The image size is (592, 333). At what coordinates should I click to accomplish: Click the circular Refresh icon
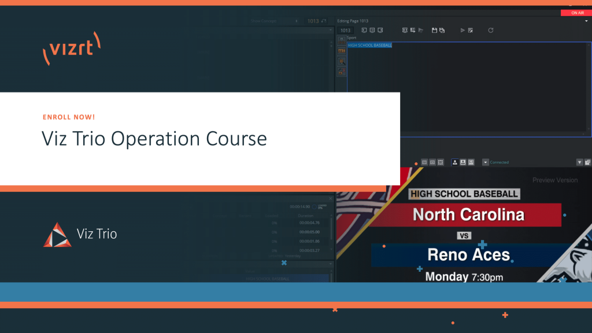491,30
